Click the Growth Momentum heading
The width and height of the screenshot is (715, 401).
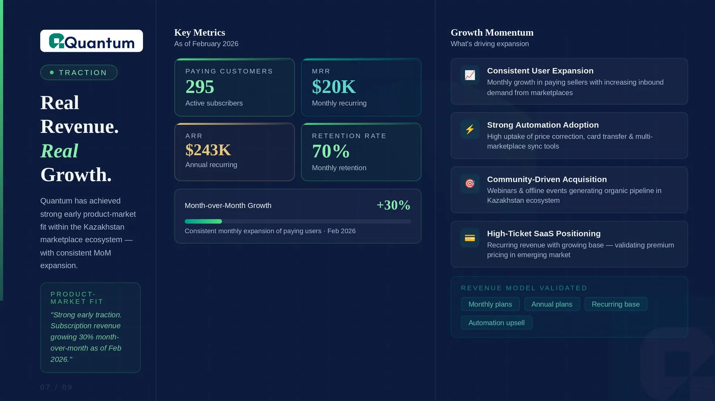point(492,33)
